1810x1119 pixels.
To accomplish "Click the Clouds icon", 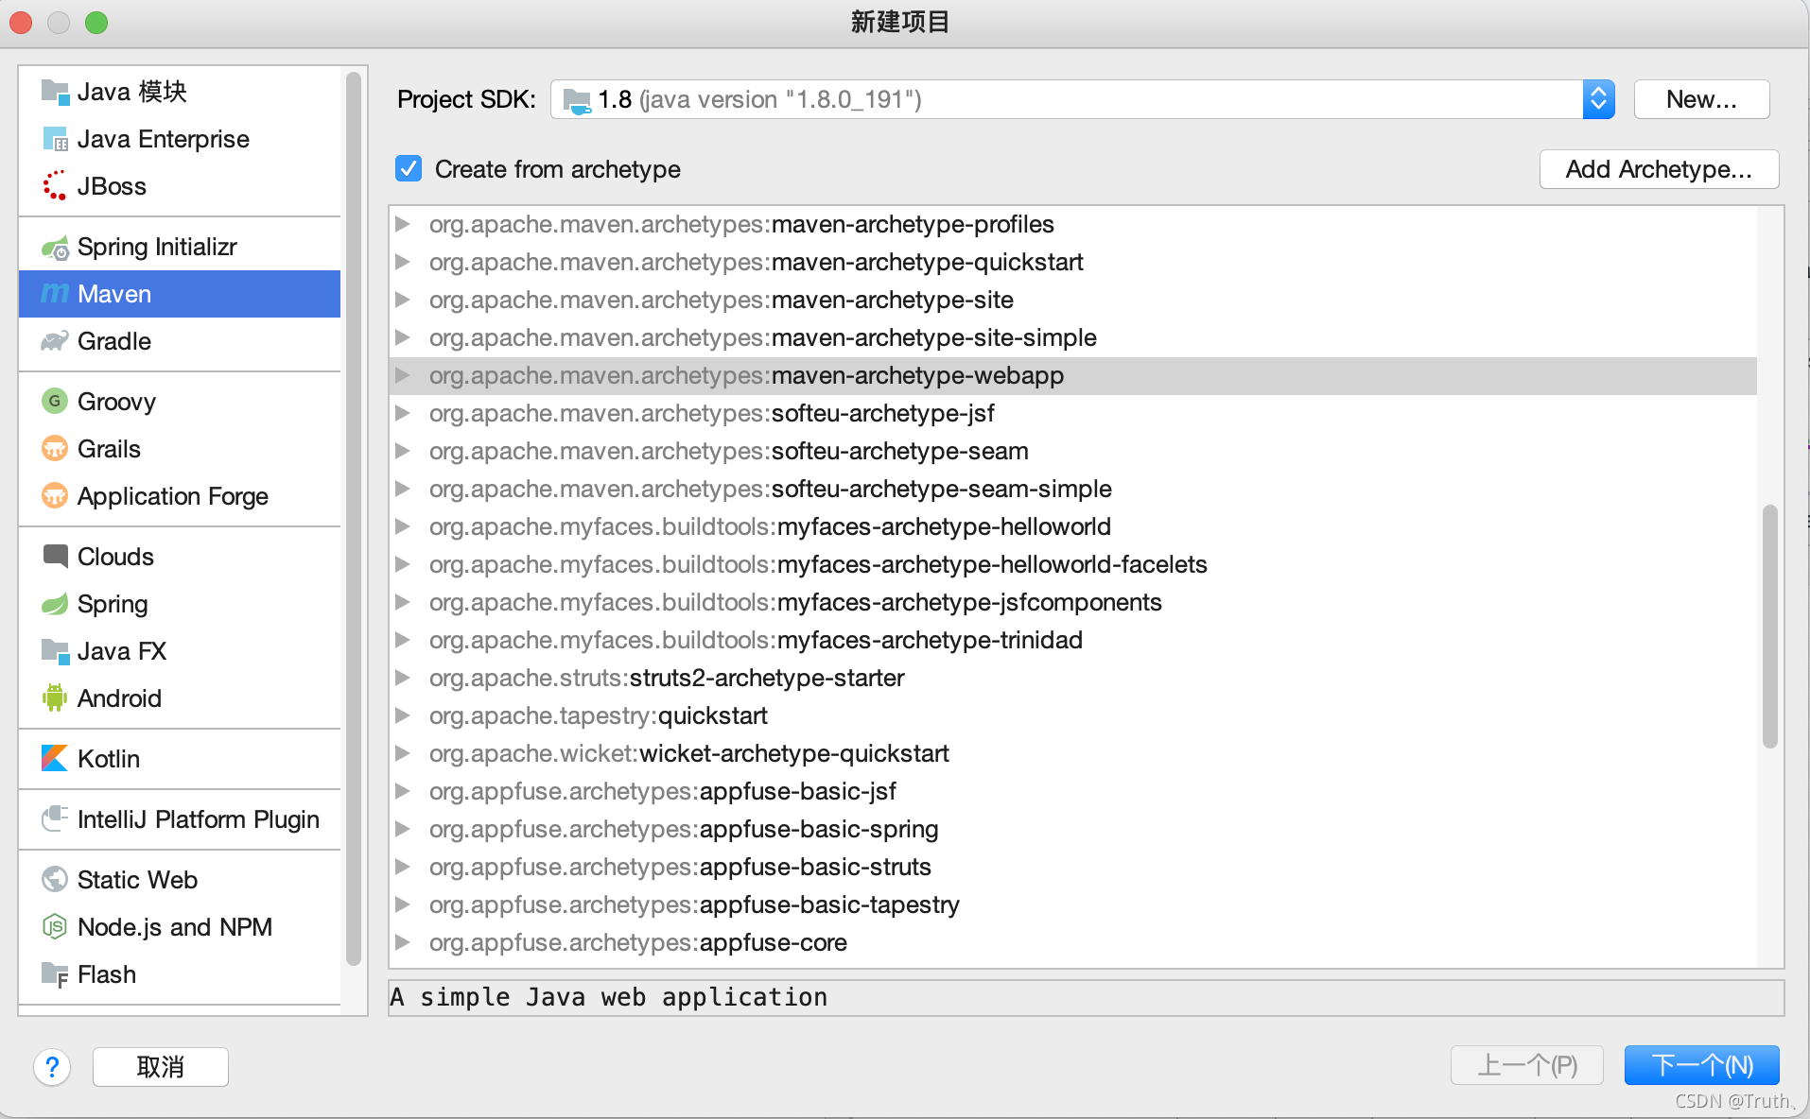I will pos(55,557).
